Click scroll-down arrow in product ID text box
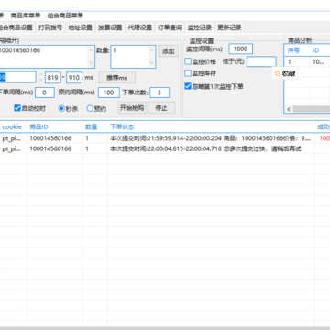330x330 pixels. click(x=91, y=63)
